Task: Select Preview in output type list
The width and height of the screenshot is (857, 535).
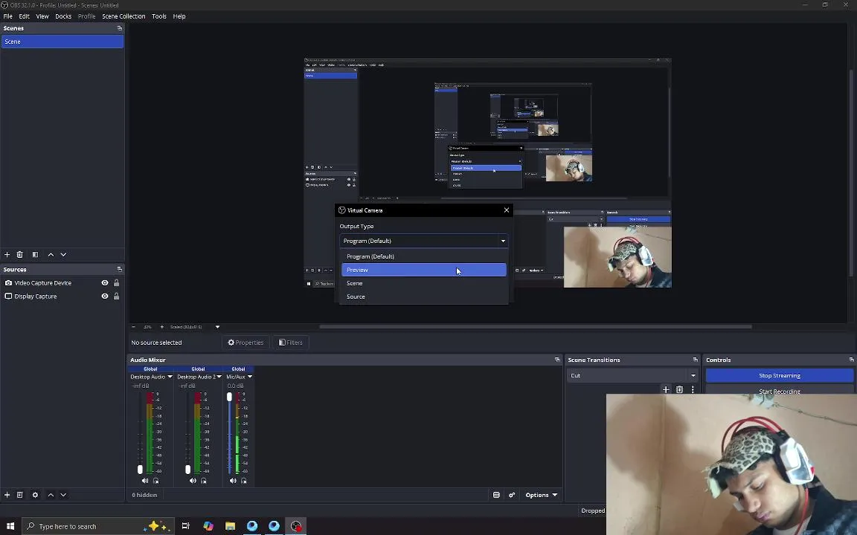Action: [x=423, y=270]
